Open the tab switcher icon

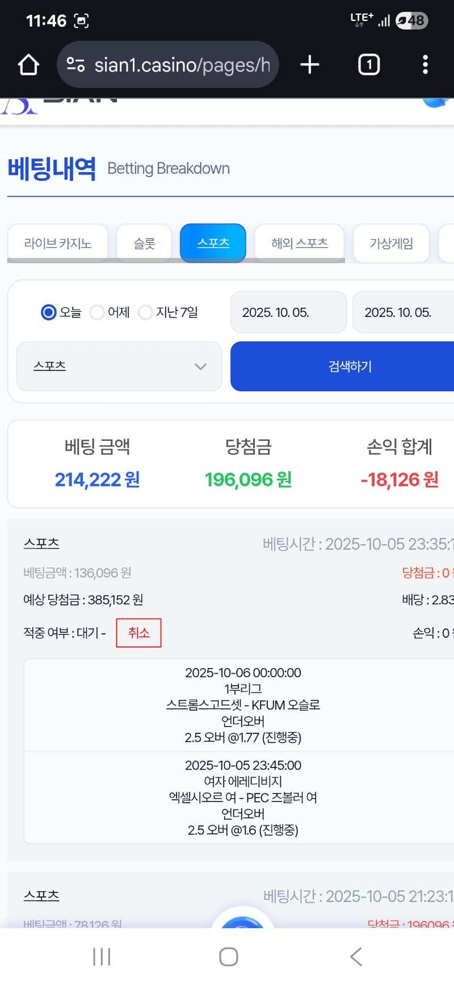pyautogui.click(x=369, y=65)
